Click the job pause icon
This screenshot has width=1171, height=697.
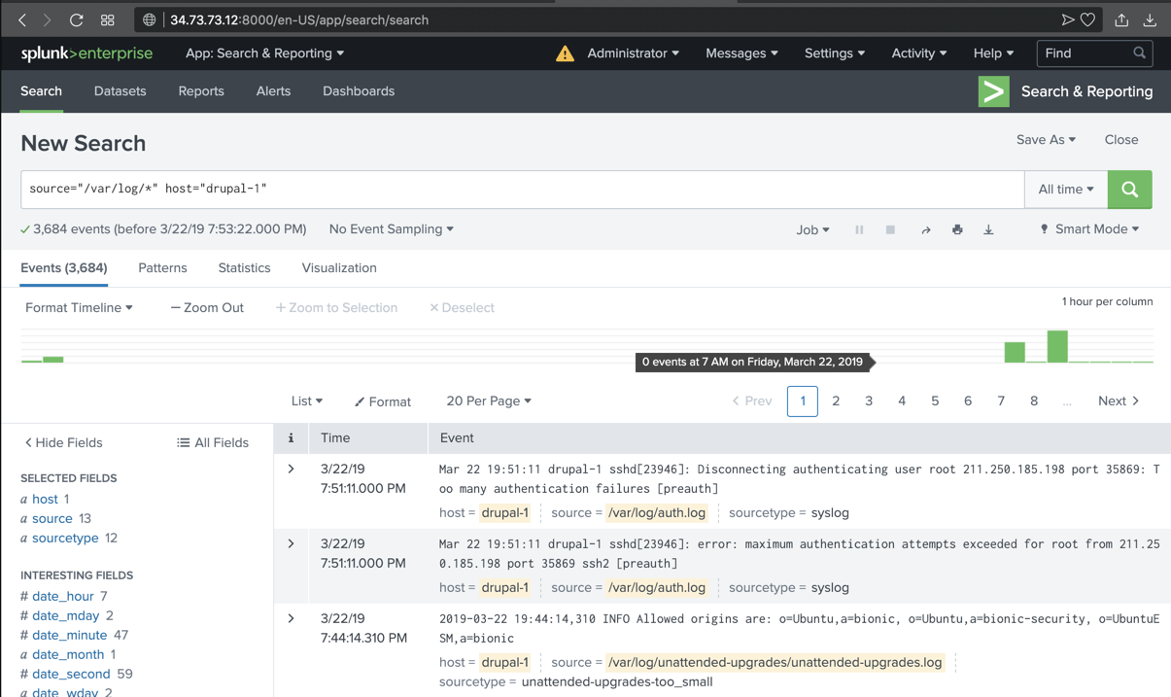tap(859, 230)
